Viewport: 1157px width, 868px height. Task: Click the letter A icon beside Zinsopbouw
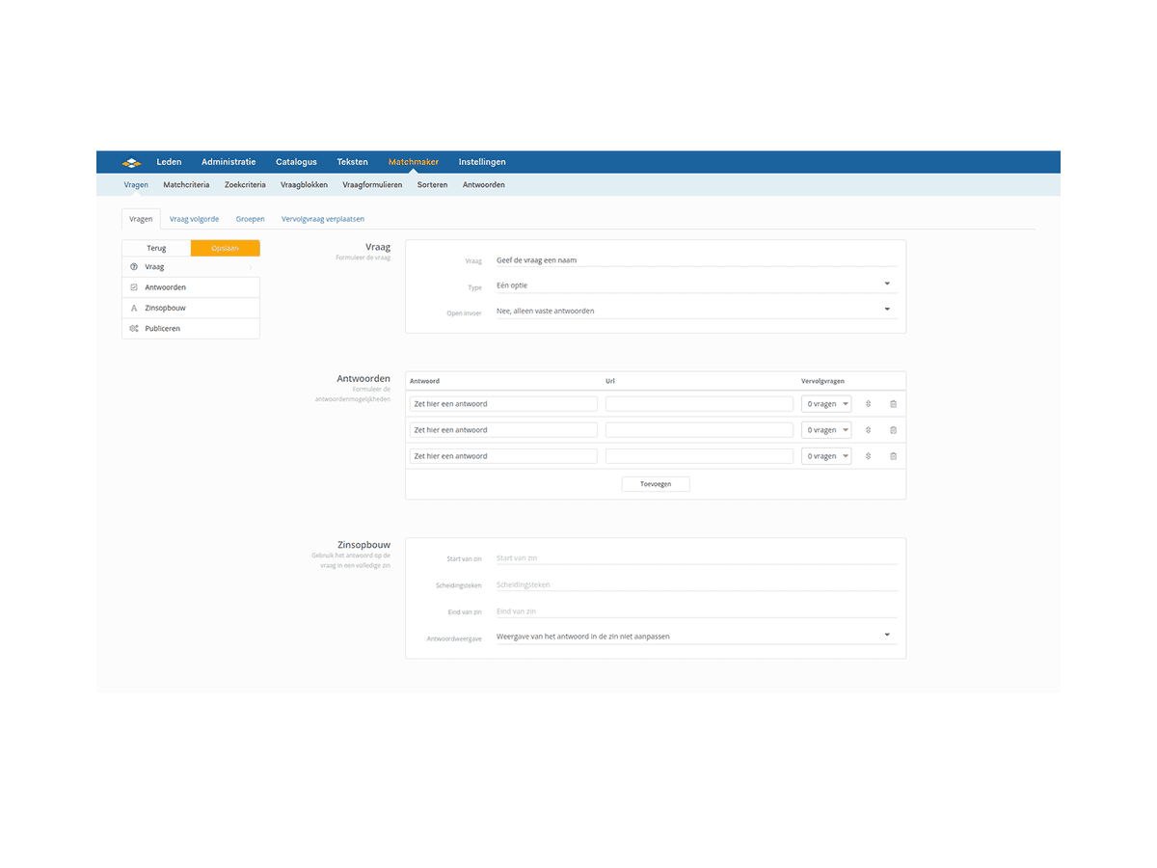click(x=134, y=308)
